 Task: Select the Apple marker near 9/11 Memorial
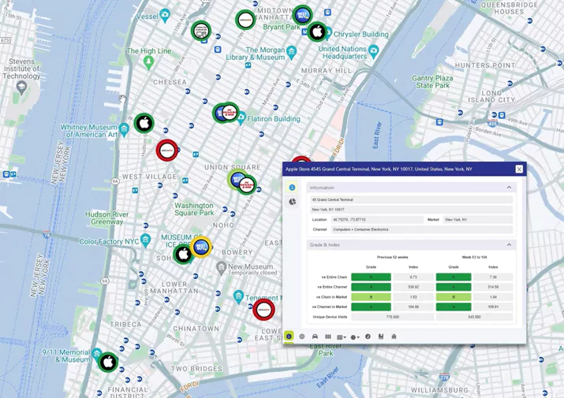108,362
